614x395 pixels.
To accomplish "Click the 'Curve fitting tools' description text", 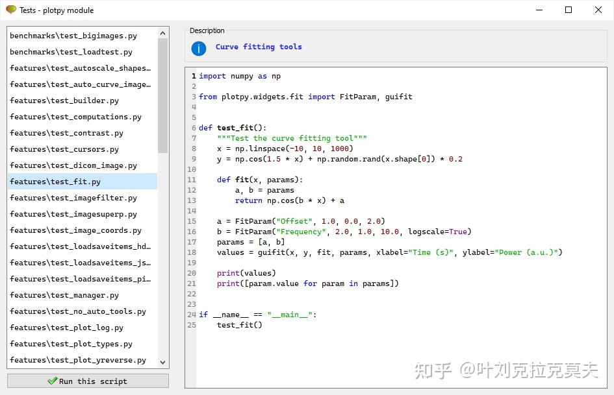I will (x=259, y=47).
